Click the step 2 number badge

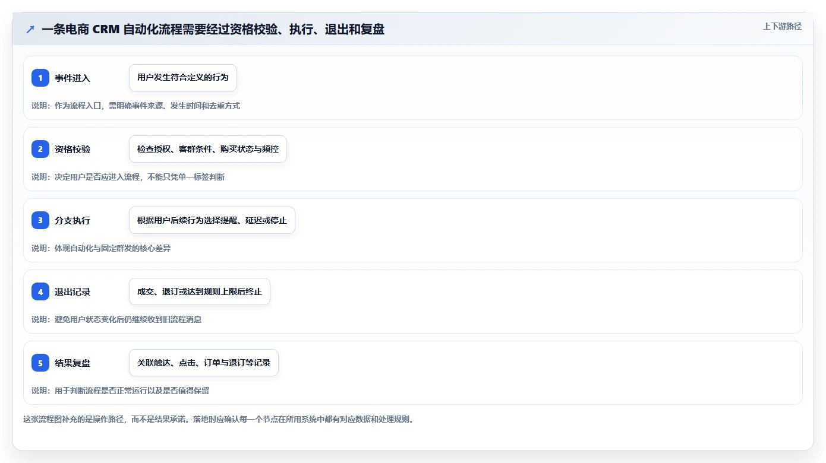40,149
